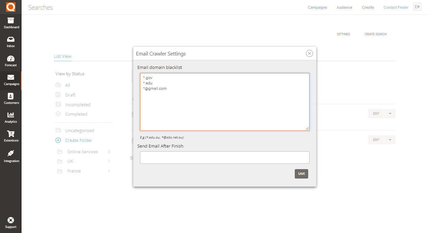Screen dimensions: 428x233
Task: Select the Forecast sidebar icon
Action: click(11, 61)
